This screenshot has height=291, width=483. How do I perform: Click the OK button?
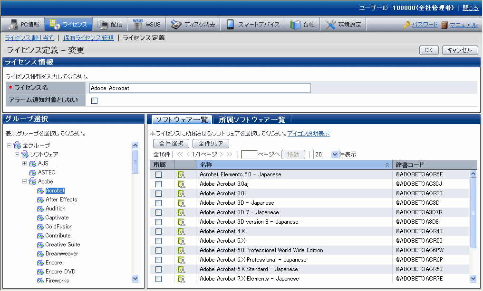point(429,50)
